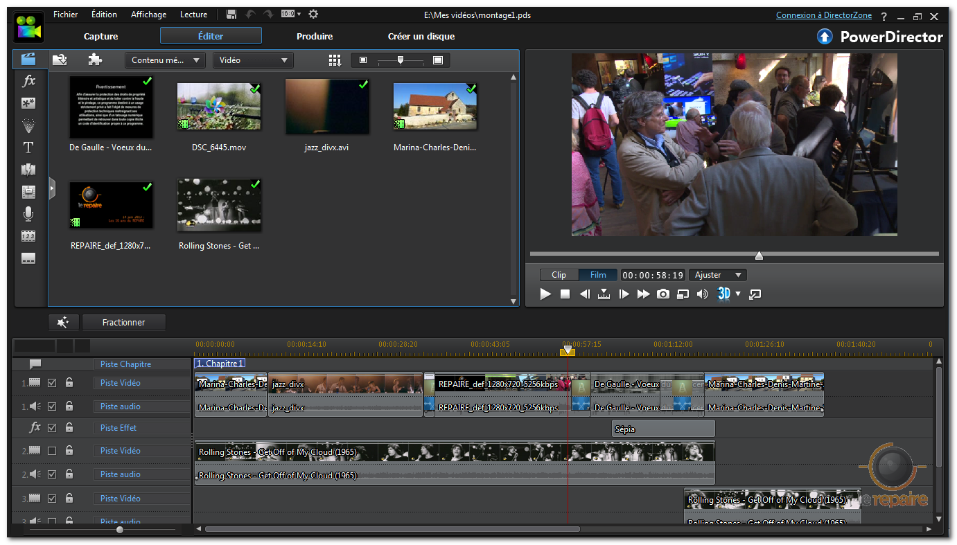Disable audio track 1 checkbox
Screen dimensions: 957x545
point(52,406)
